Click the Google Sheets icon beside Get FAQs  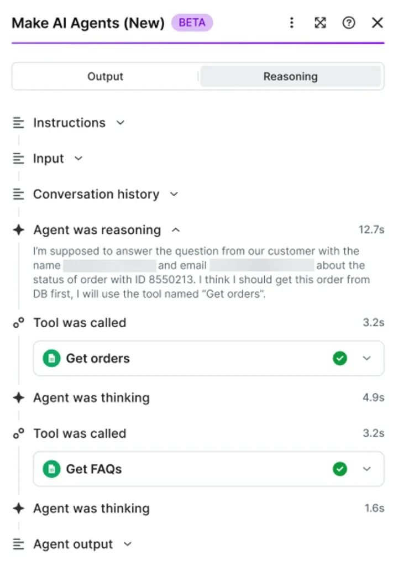tap(51, 469)
